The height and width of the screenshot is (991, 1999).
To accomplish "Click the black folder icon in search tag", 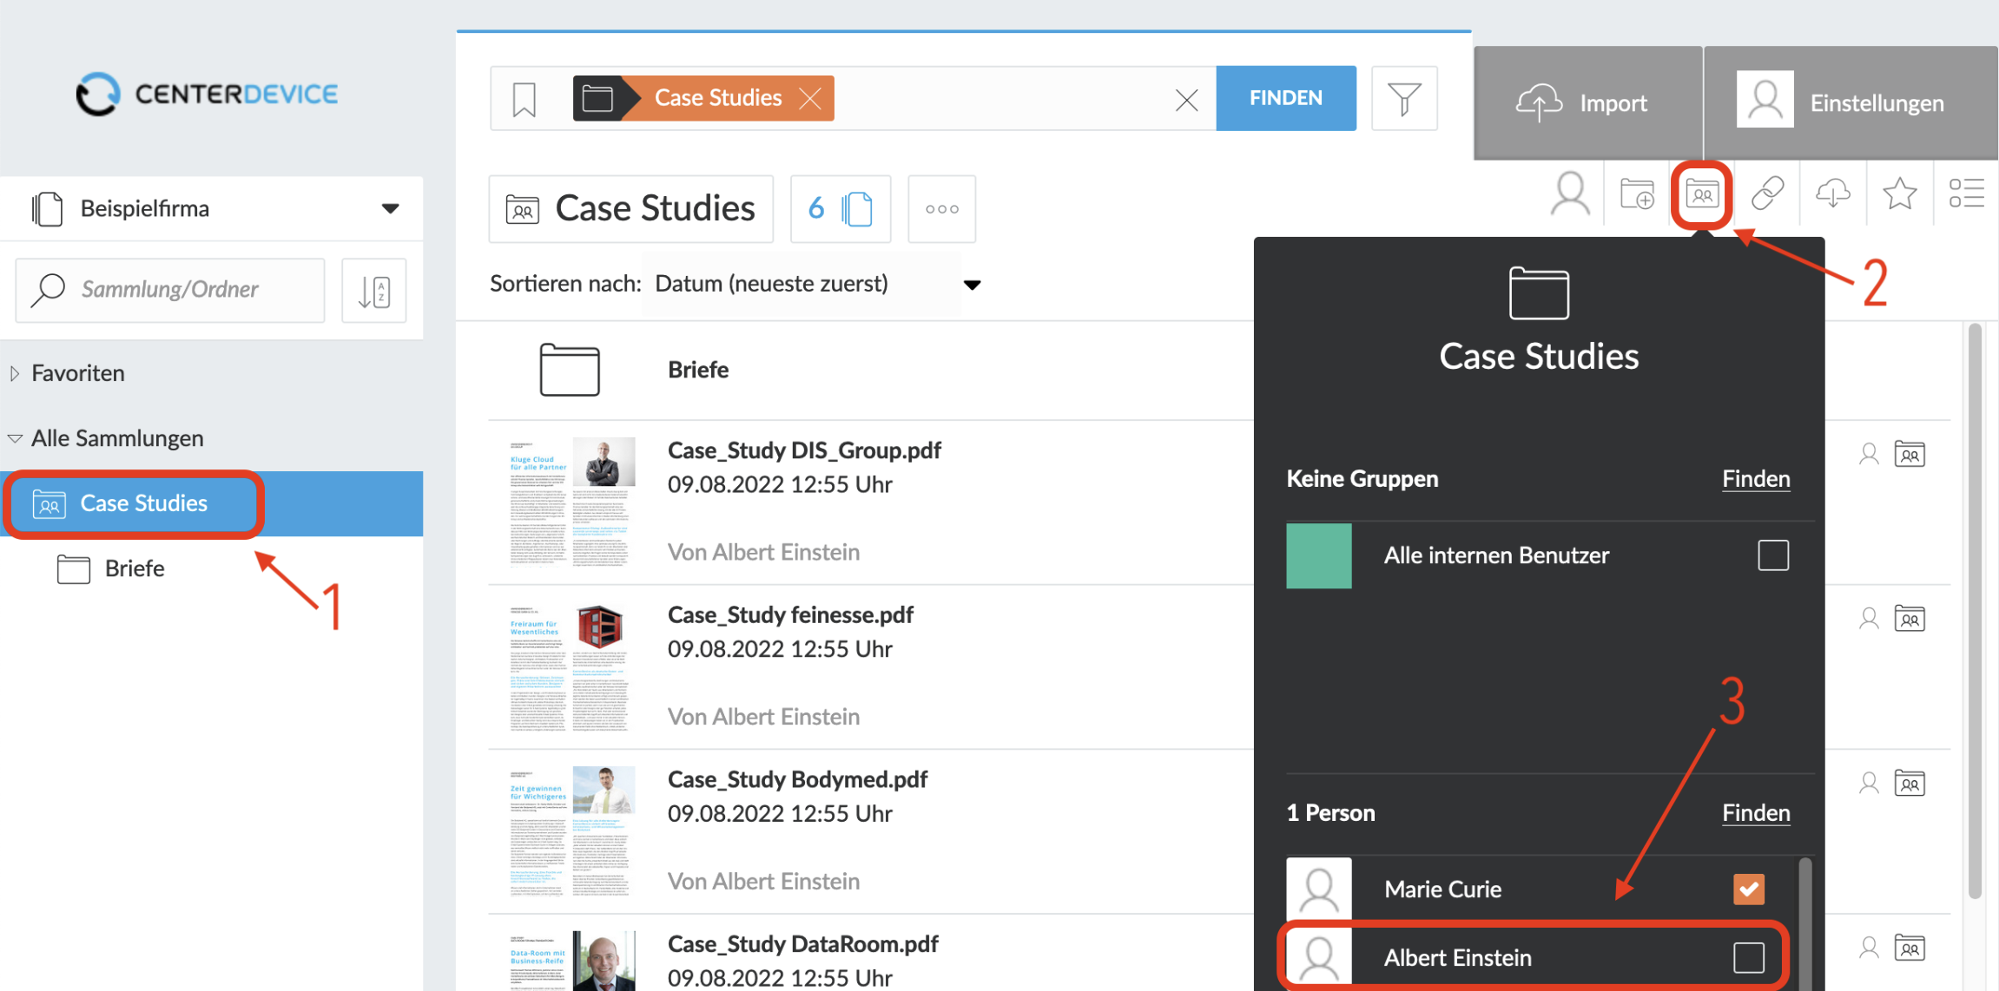I will tap(597, 98).
